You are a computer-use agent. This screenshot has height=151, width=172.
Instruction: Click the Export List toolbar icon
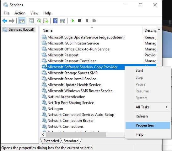(x=46, y=21)
